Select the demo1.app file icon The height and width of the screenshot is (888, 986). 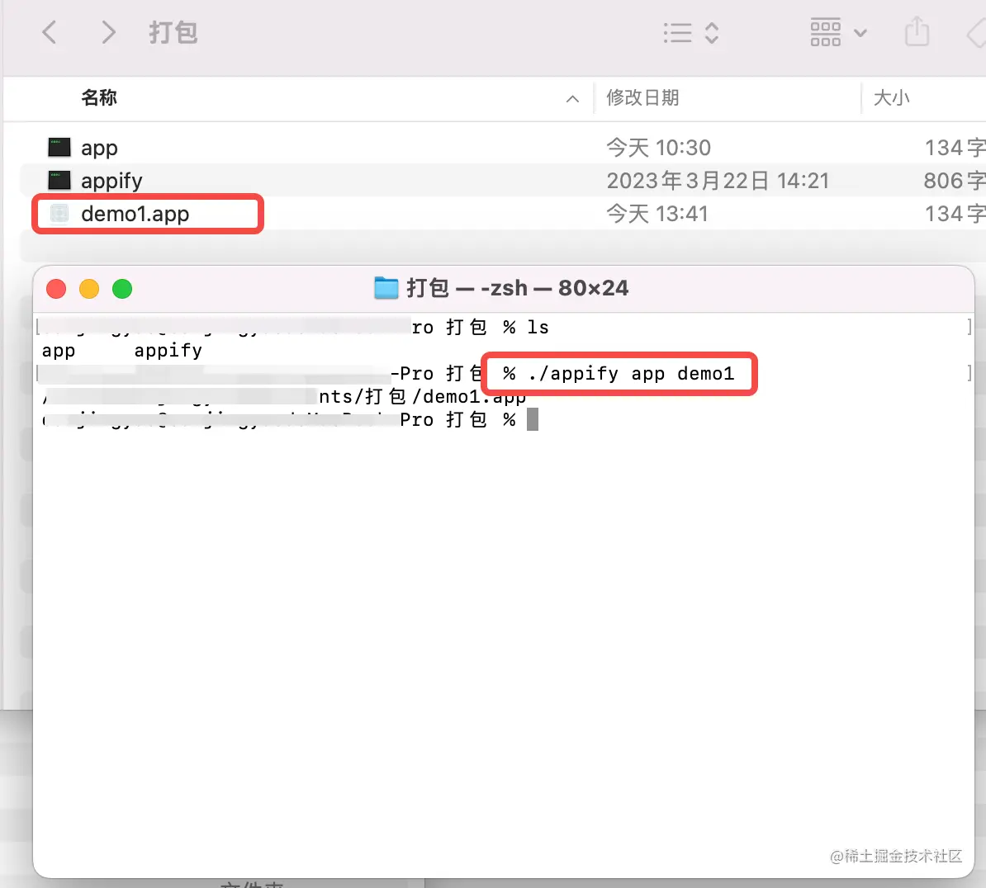59,214
